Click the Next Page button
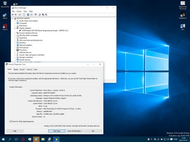Image resolution: width=190 pixels, height=142 pixels. pos(57,131)
